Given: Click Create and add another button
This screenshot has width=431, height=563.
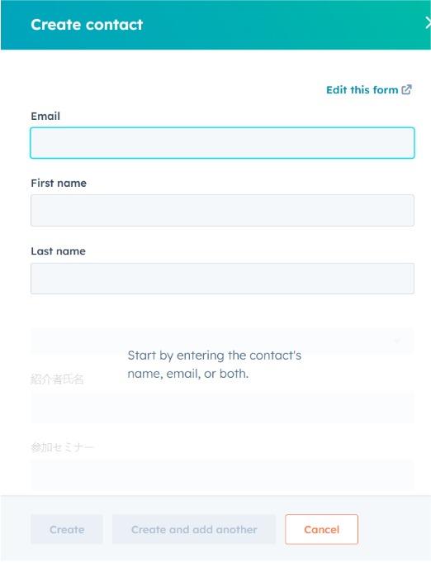Looking at the screenshot, I should coord(194,529).
